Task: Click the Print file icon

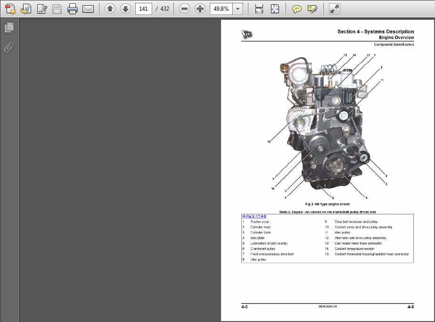Action: click(x=72, y=8)
